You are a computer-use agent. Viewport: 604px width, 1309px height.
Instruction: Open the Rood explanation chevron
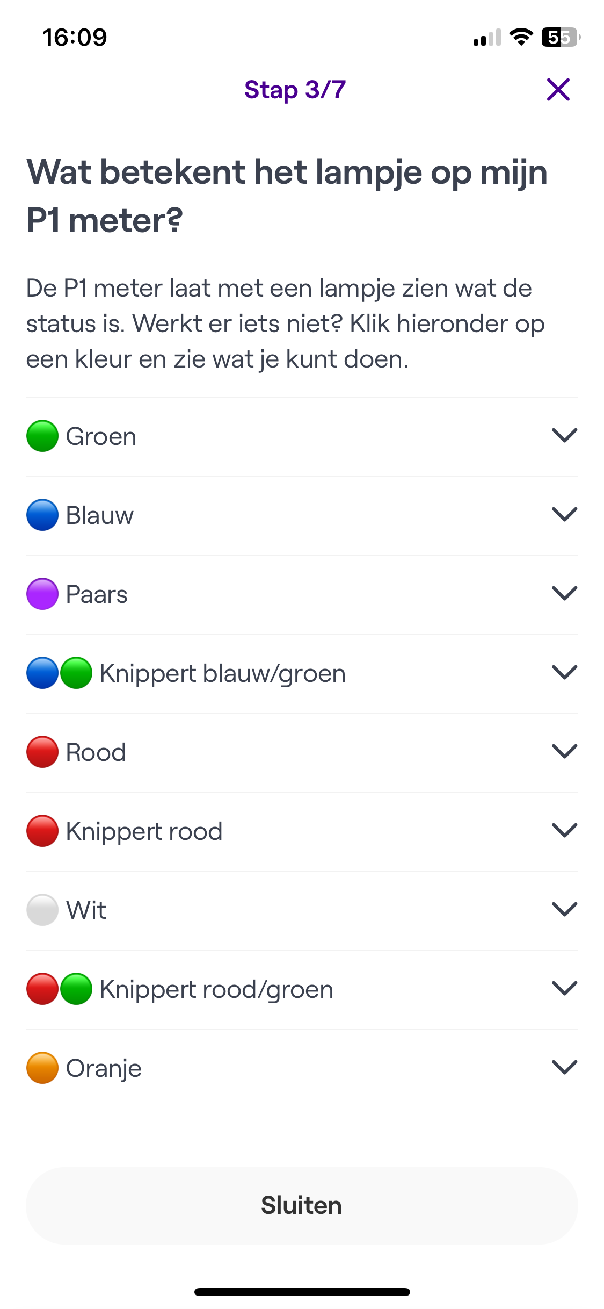click(x=564, y=751)
